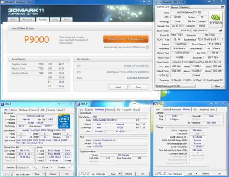Click the 3DMark 11 title bar icon
The height and width of the screenshot is (177, 229).
[x=2, y=2]
